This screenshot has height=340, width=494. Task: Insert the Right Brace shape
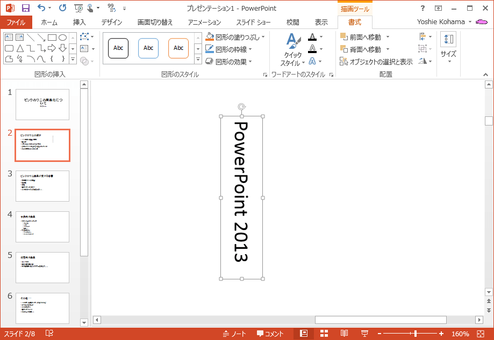(63, 59)
